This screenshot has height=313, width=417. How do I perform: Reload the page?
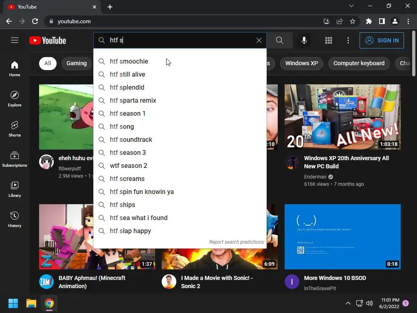(x=35, y=21)
